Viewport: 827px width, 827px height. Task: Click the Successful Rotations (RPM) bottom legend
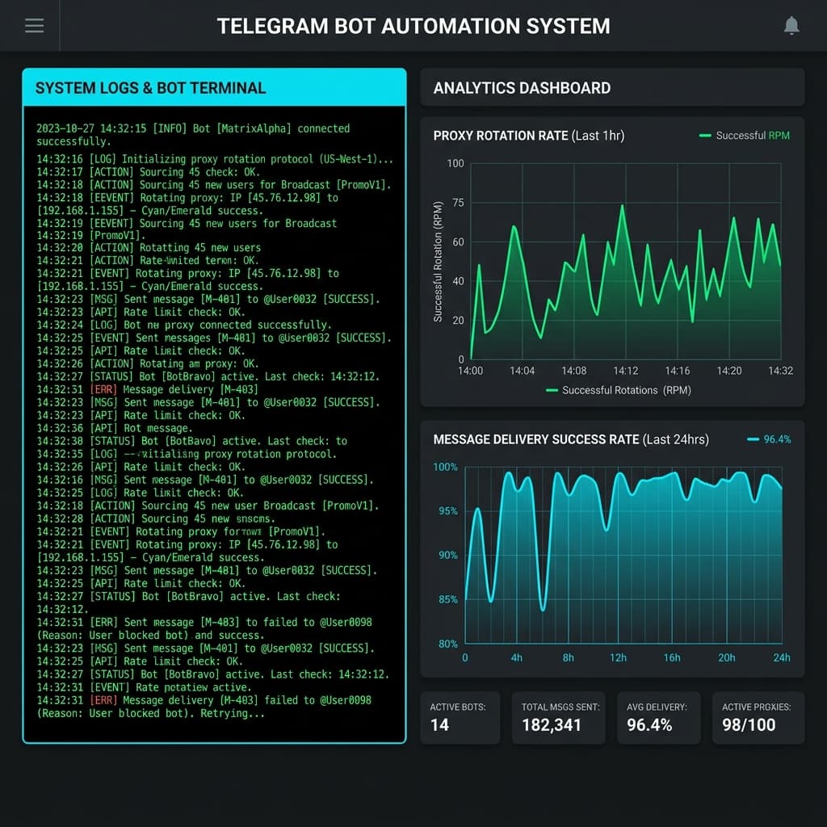coord(618,390)
